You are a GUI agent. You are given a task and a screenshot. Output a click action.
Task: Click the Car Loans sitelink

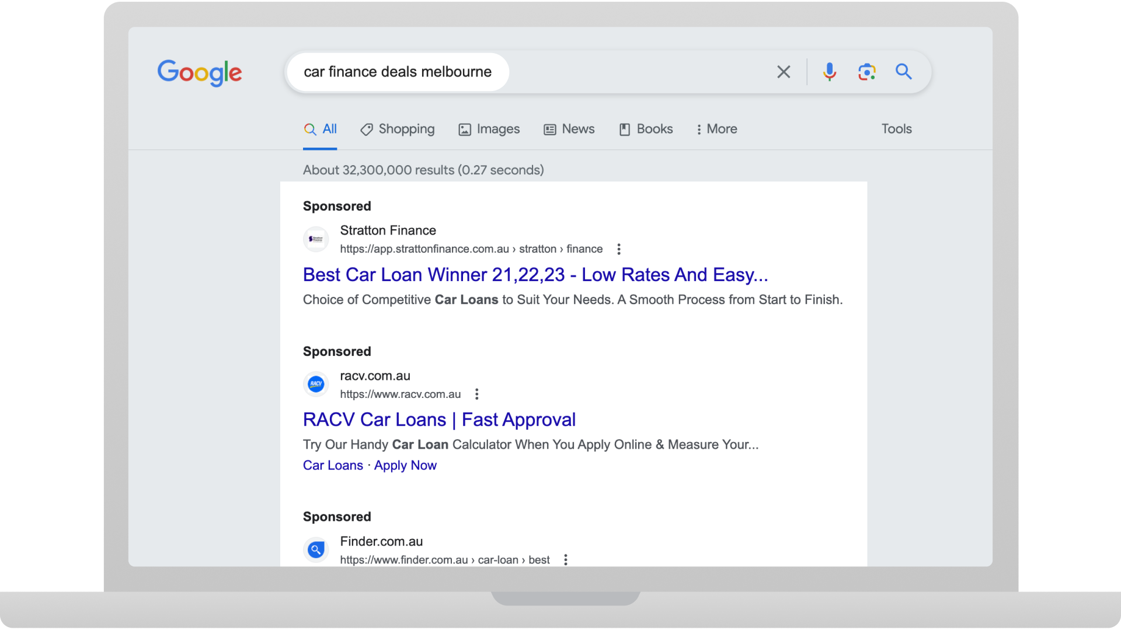coord(333,466)
